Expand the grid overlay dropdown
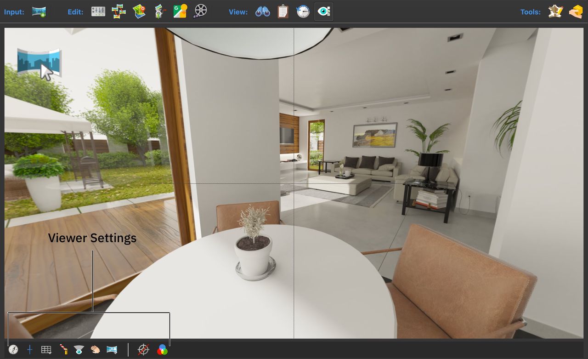This screenshot has width=588, height=359. (46, 350)
